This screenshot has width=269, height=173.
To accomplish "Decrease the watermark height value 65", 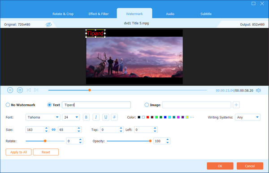I will [79, 131].
